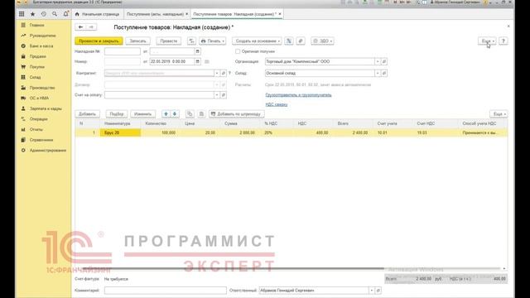Open Покупки section in sidebar
This screenshot has height=298, width=530.
(x=36, y=67)
